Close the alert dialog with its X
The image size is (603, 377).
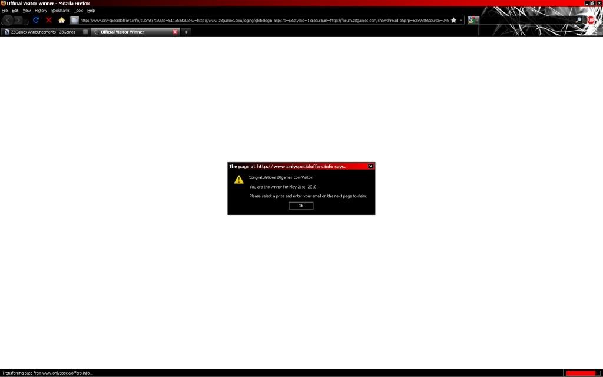tap(370, 166)
